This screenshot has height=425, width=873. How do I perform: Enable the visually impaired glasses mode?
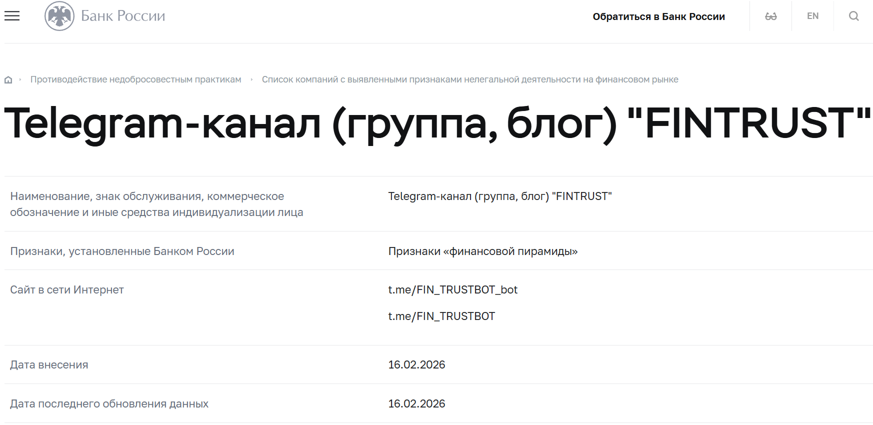[770, 16]
